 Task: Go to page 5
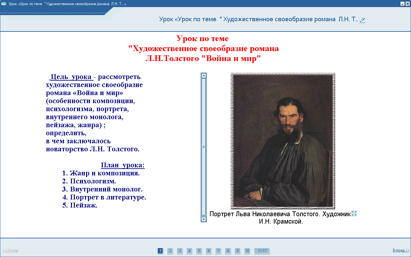pyautogui.click(x=199, y=251)
